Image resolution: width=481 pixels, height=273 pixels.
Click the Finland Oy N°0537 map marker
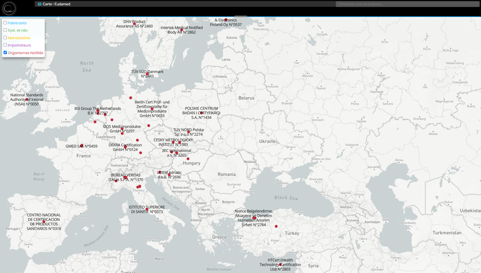click(226, 20)
